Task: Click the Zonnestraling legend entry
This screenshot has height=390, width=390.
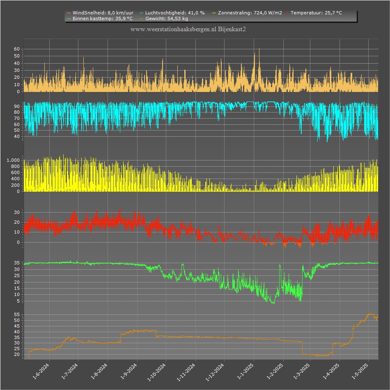Action: point(247,13)
